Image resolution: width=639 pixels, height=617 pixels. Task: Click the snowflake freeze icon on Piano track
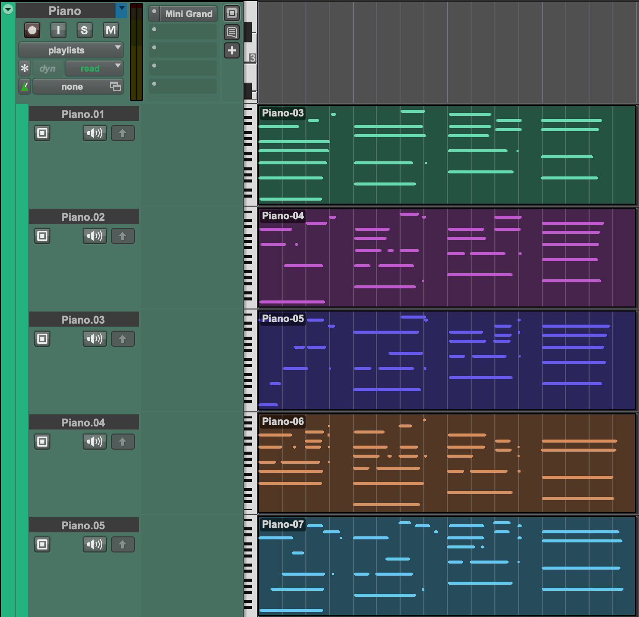[25, 68]
